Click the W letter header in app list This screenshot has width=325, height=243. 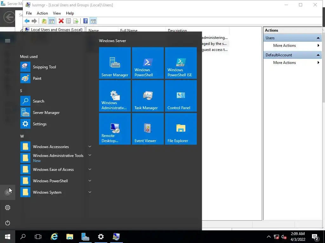(22, 136)
